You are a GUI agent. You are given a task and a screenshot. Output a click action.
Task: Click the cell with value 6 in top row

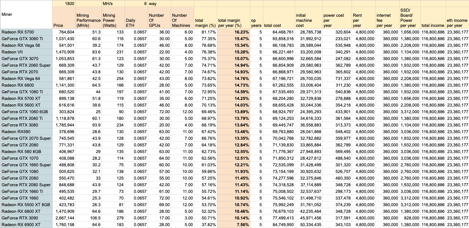tap(136, 4)
